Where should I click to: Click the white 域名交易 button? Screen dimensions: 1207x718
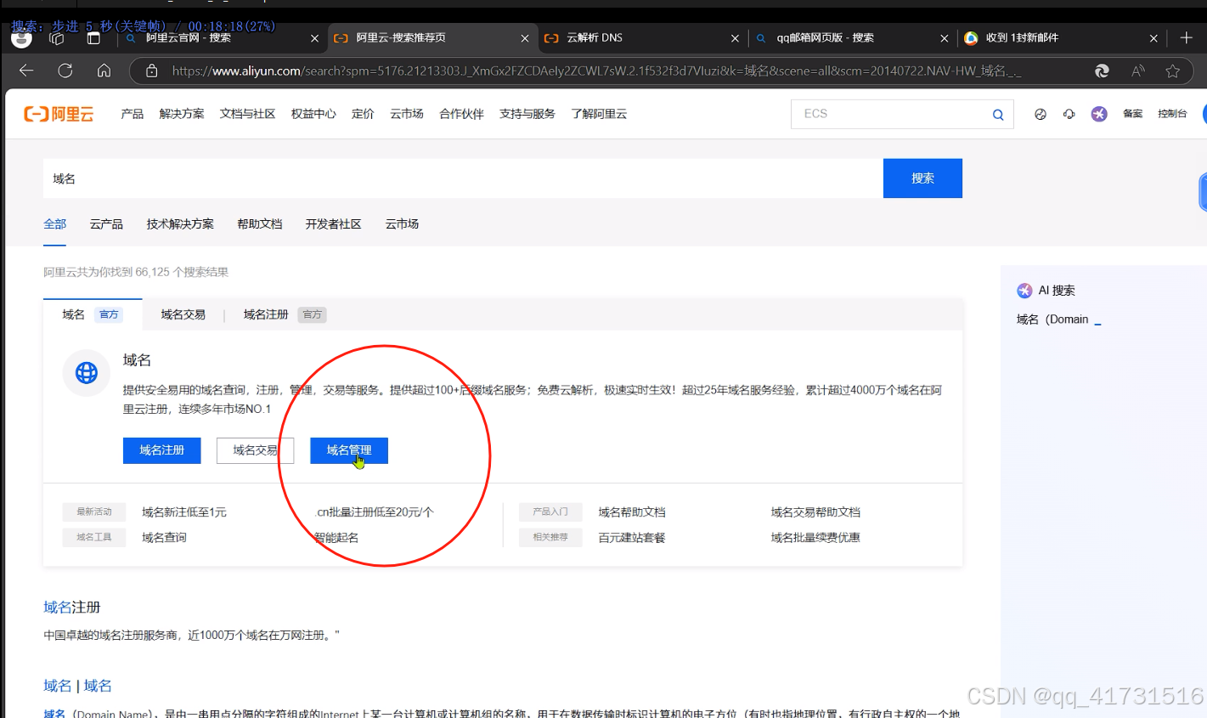click(256, 450)
